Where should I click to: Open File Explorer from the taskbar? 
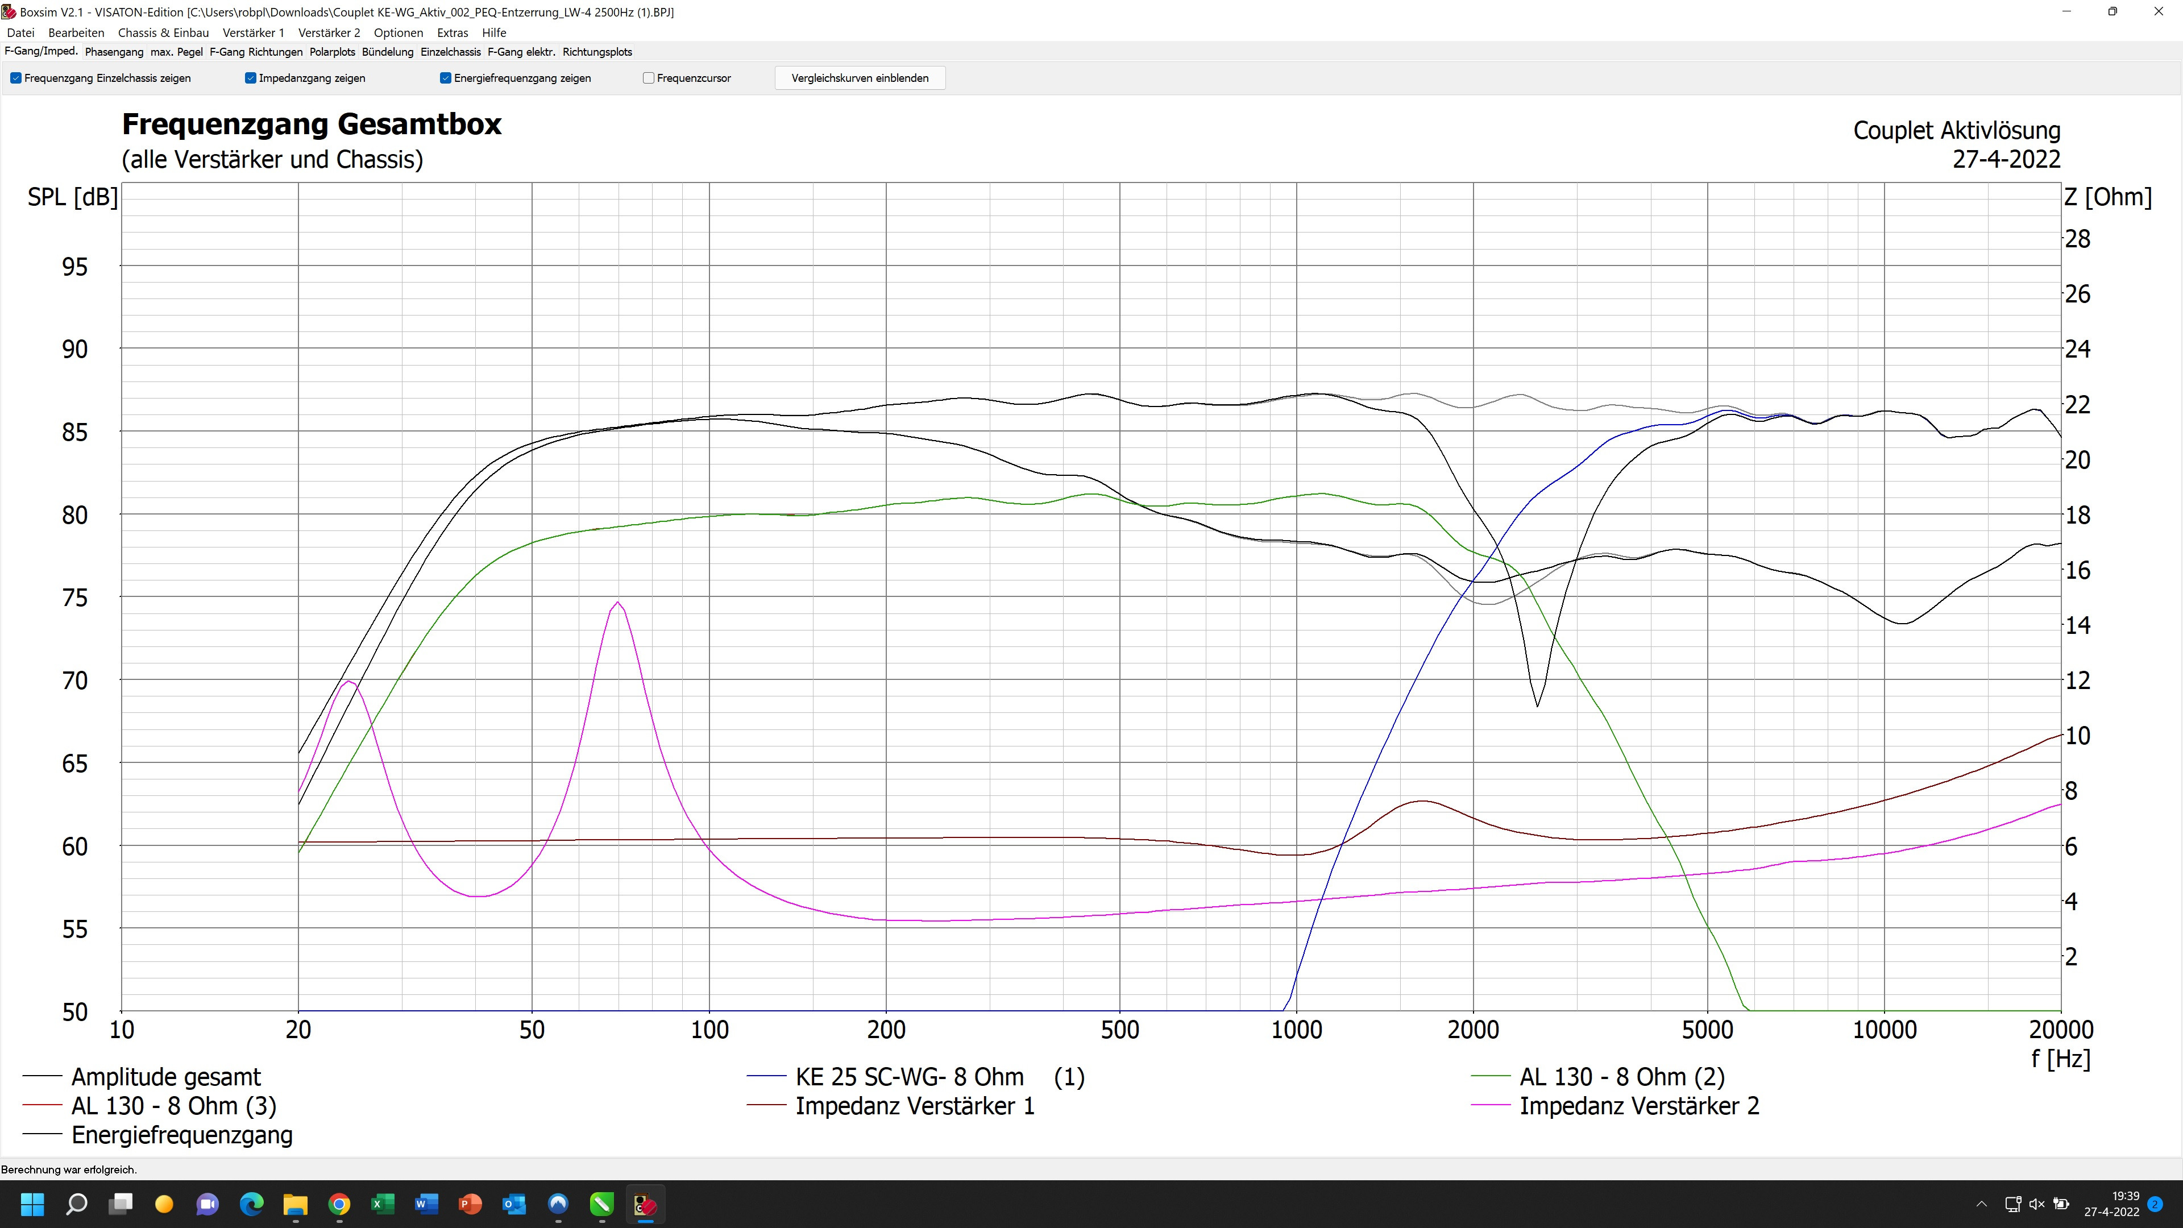coord(295,1204)
